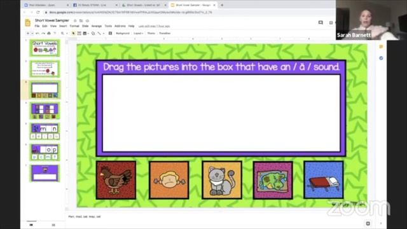Select the last slide thumbnail
407x229 pixels.
pyautogui.click(x=45, y=173)
